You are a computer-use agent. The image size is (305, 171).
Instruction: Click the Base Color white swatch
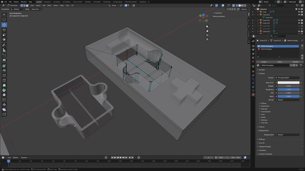pyautogui.click(x=289, y=83)
